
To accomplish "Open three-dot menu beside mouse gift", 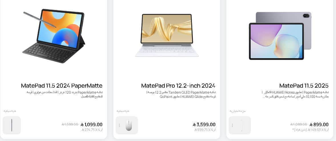I will pyautogui.click(x=119, y=125).
